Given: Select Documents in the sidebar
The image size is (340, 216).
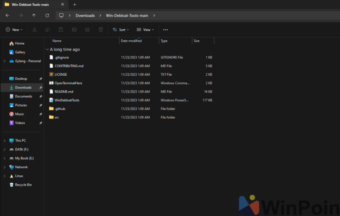Looking at the screenshot, I should coord(23,96).
